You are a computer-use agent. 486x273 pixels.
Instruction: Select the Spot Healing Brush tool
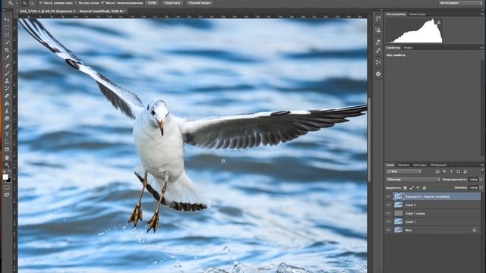point(7,65)
